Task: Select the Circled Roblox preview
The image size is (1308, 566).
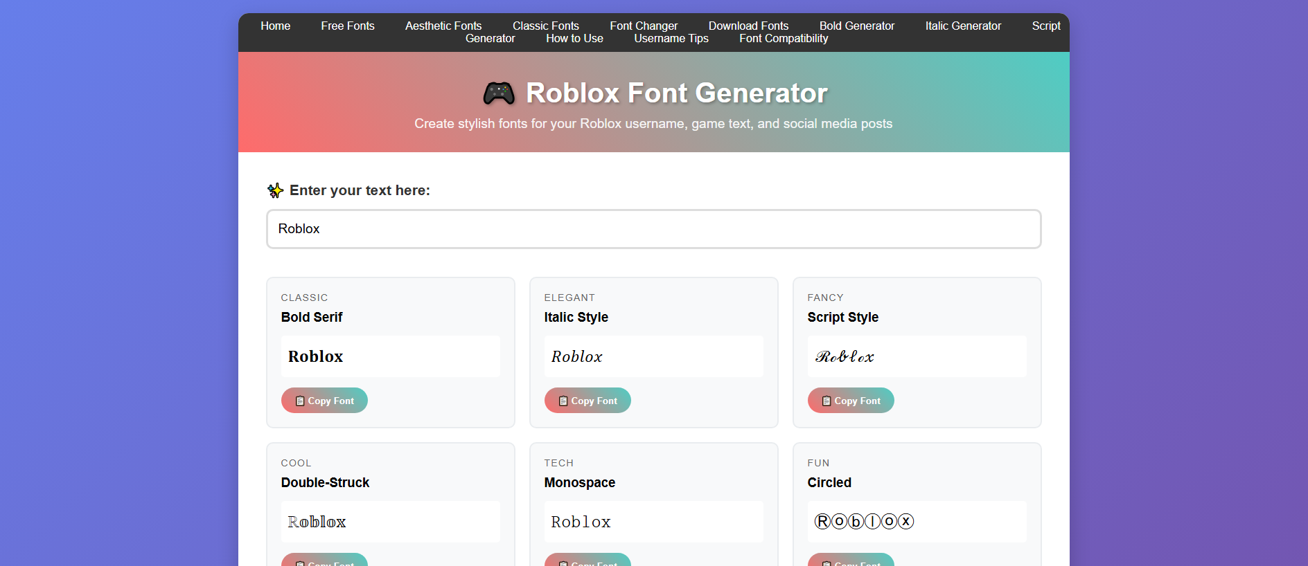Action: [x=917, y=522]
